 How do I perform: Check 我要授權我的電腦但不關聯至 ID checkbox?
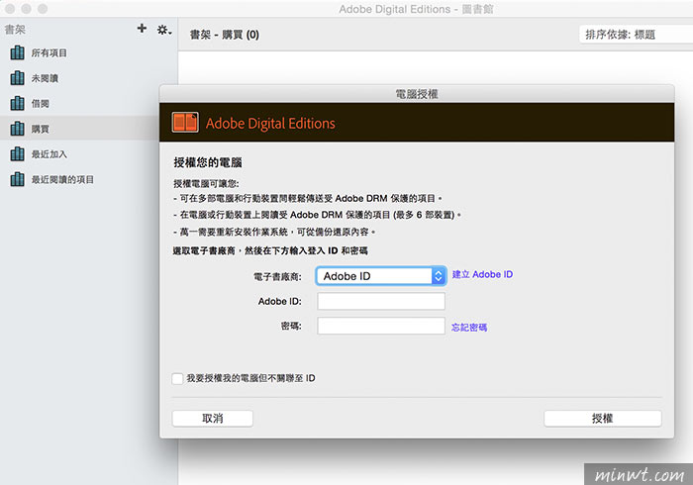[177, 378]
